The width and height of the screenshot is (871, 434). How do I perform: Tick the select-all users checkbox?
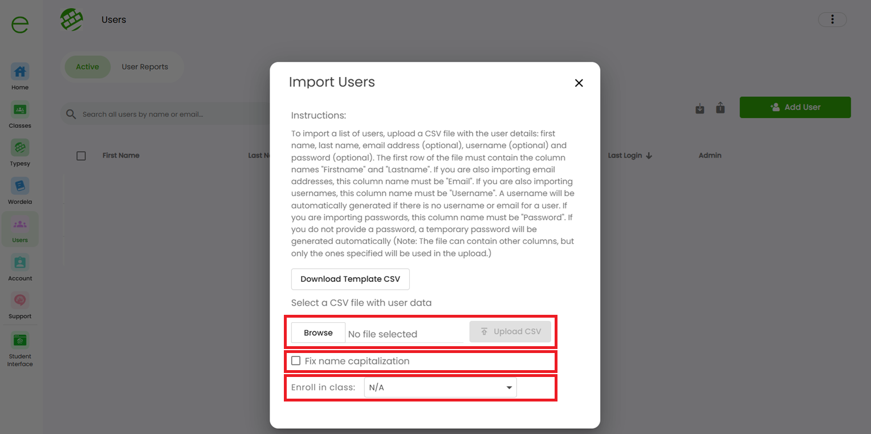click(x=81, y=156)
